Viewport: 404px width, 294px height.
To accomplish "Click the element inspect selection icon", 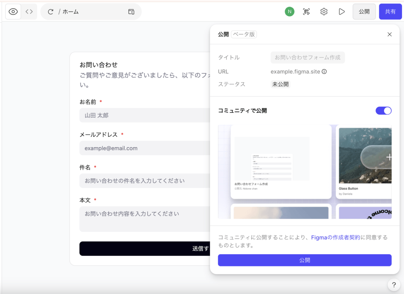I will pyautogui.click(x=307, y=12).
